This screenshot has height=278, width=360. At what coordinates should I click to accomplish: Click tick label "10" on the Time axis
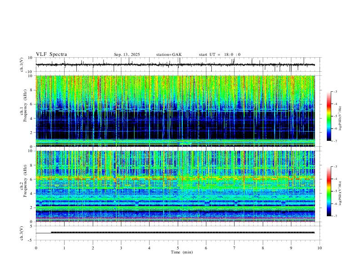[x=320, y=248]
